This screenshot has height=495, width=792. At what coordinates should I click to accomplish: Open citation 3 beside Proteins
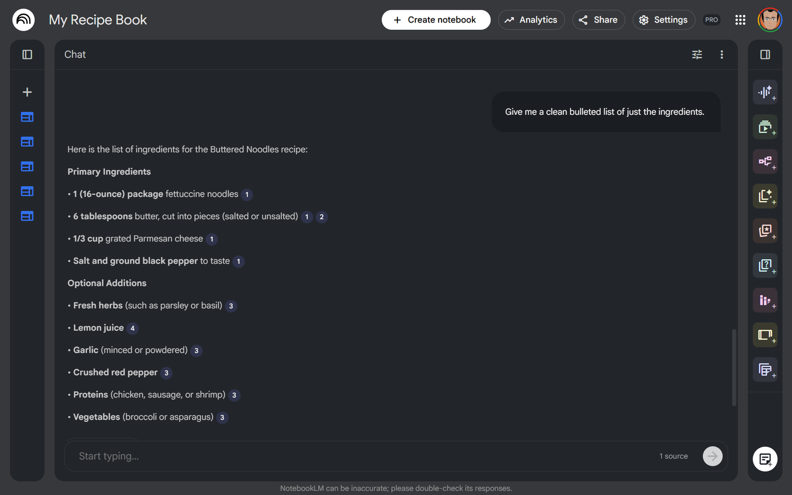click(x=234, y=395)
